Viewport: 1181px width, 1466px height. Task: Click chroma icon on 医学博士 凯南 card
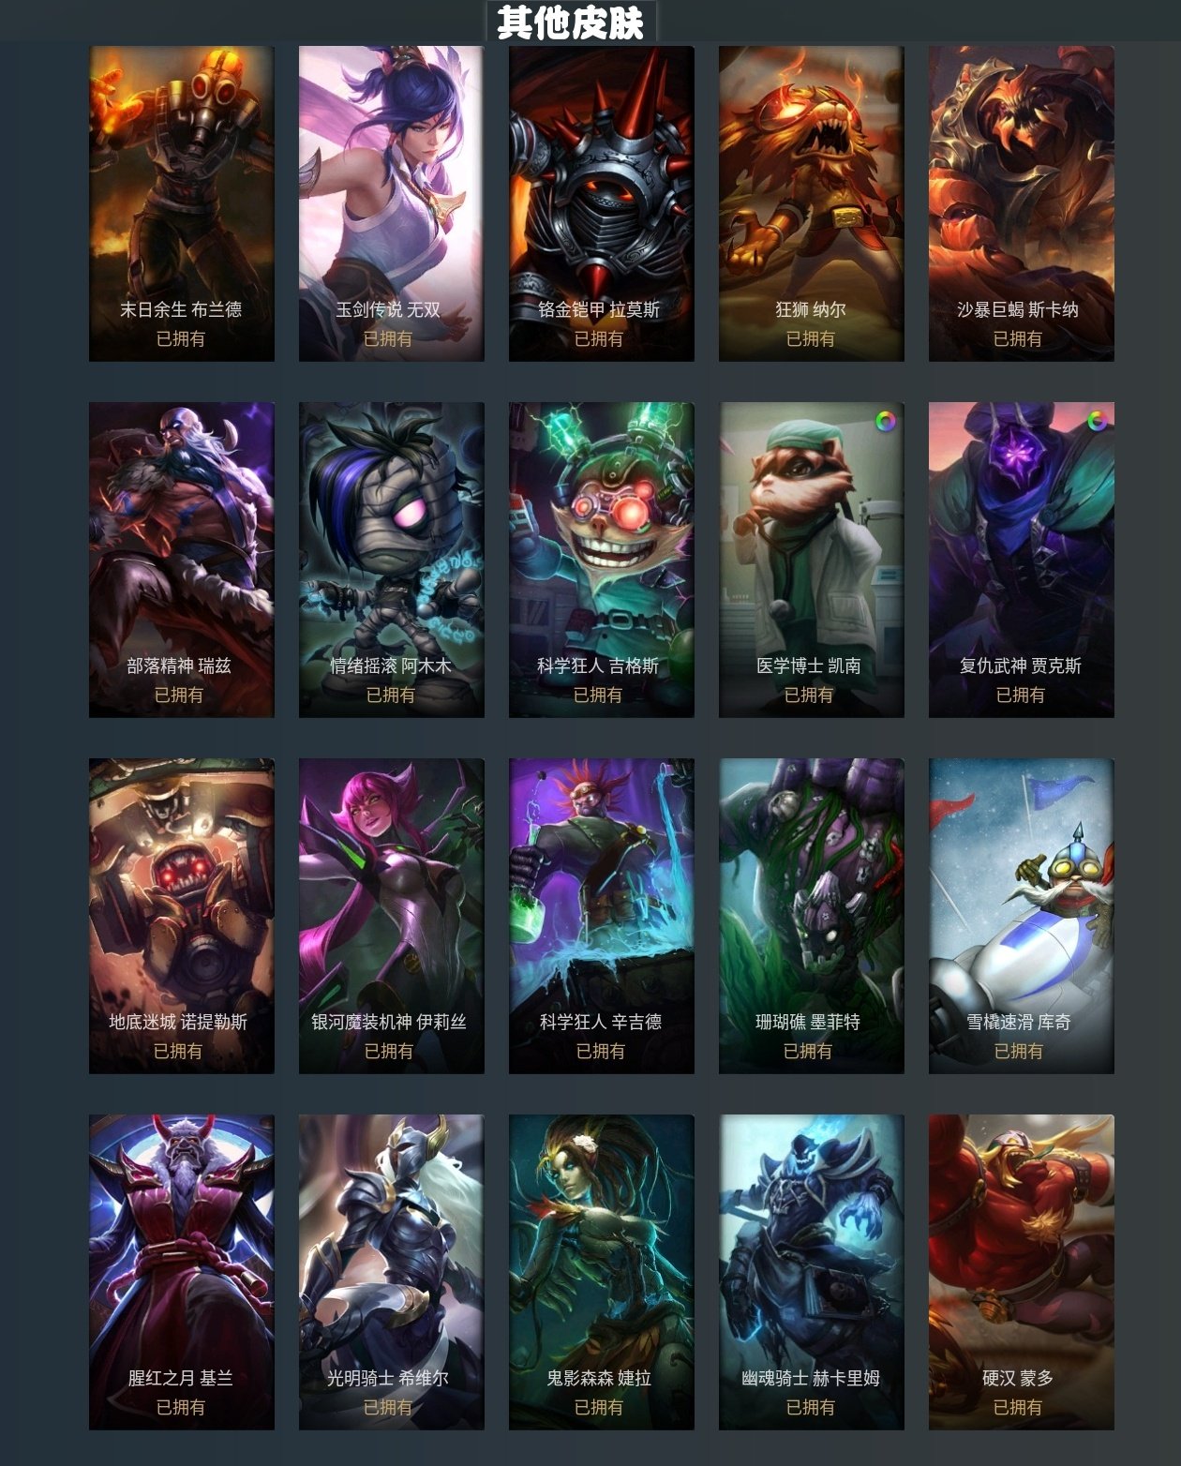coord(885,421)
